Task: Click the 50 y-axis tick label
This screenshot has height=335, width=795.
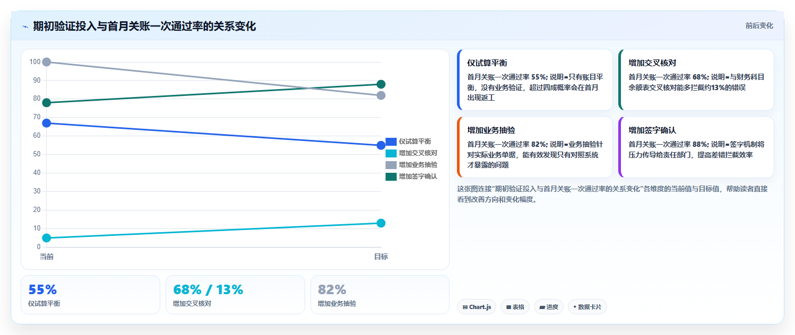Action: coord(37,154)
